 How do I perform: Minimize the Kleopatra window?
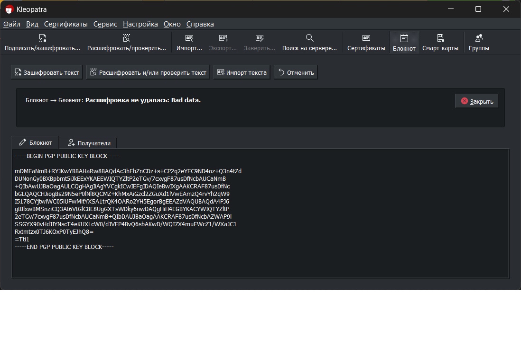click(x=451, y=9)
